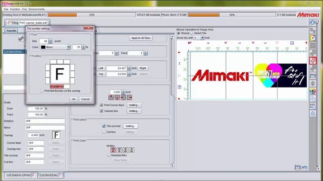Choose the second print order pattern icon
Image resolution: width=323 pixels, height=181 pixels.
[x=119, y=150]
